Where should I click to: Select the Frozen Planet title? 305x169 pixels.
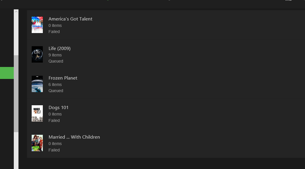coord(63,78)
